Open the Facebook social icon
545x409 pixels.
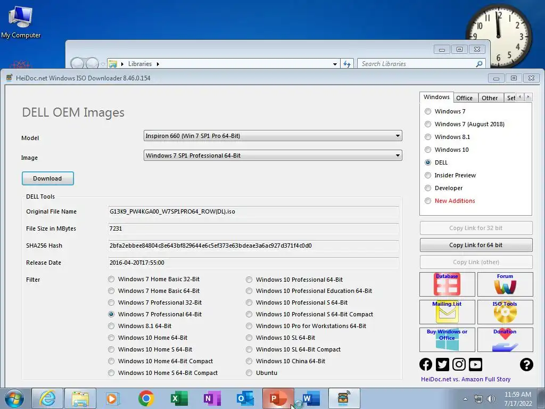(x=426, y=364)
